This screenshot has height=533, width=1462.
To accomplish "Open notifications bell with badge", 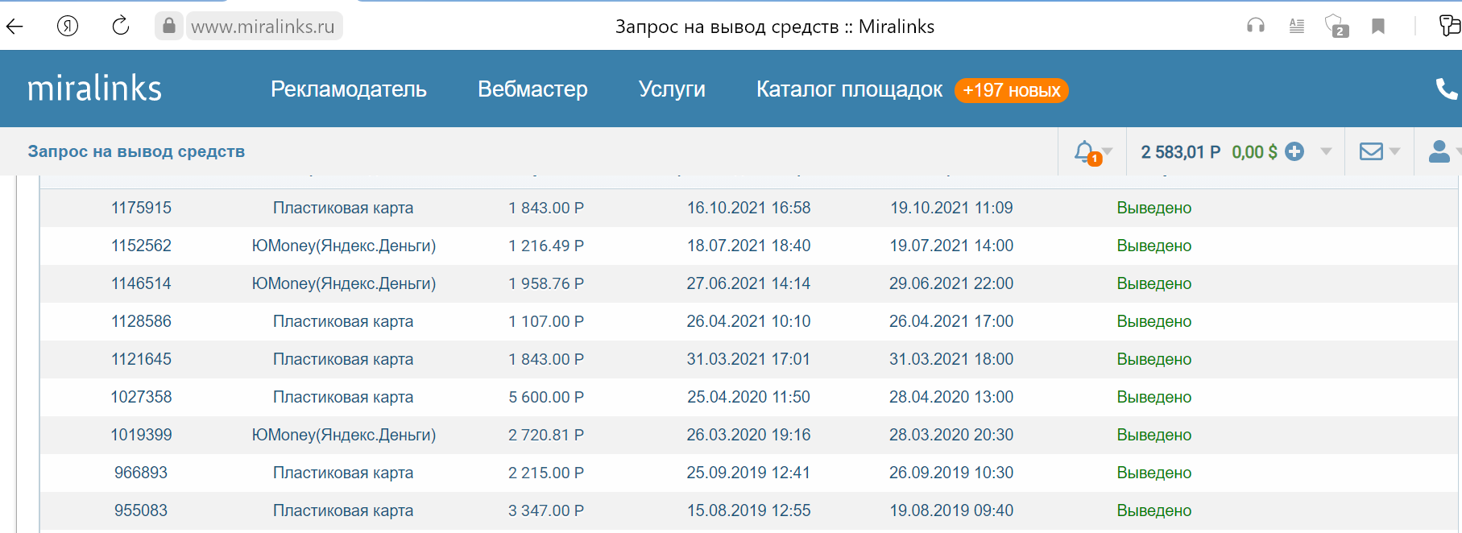I will pyautogui.click(x=1087, y=152).
